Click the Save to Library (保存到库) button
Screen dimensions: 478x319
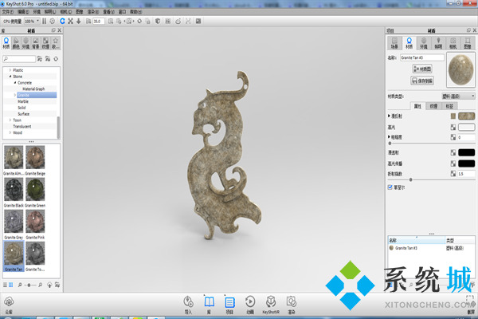(x=422, y=81)
